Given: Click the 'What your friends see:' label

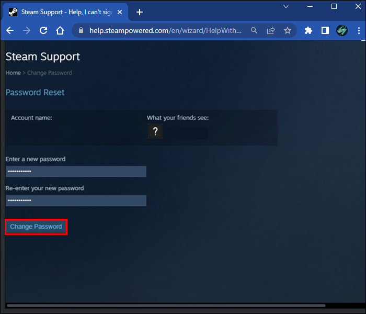Looking at the screenshot, I should pos(178,118).
